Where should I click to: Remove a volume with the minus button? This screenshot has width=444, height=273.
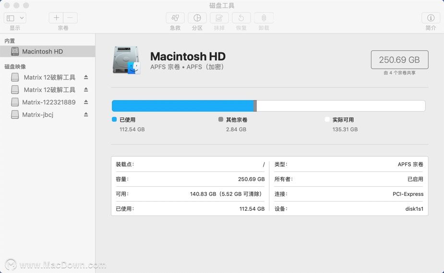click(x=70, y=18)
